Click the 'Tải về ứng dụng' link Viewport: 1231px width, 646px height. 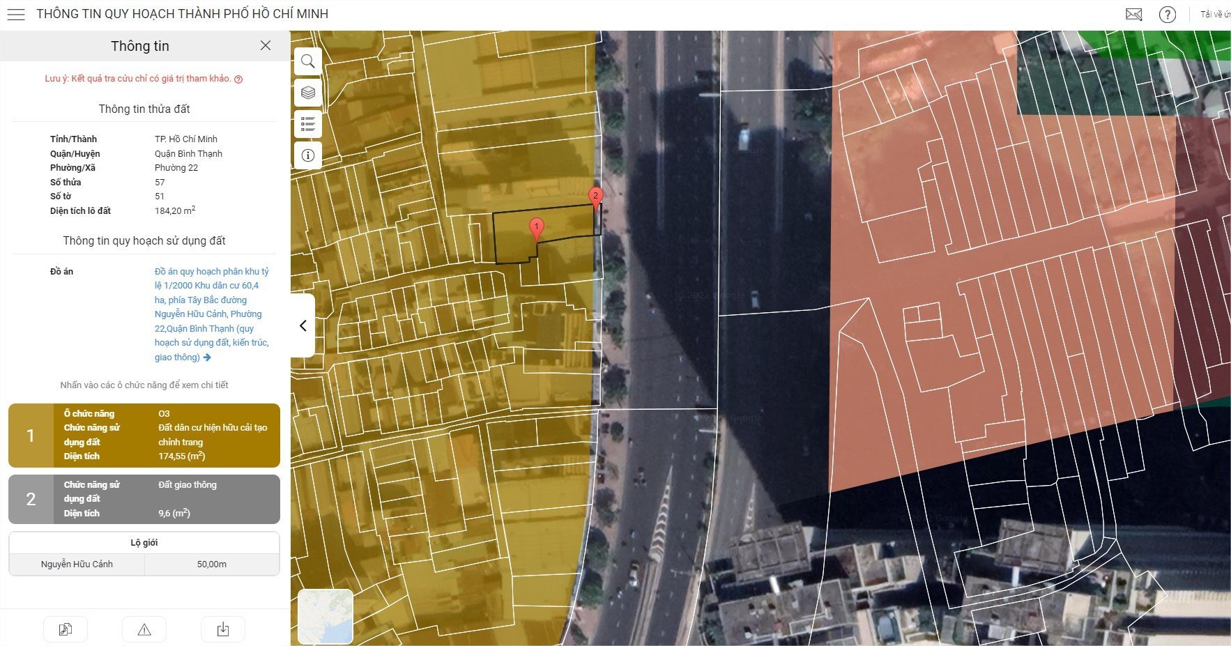[1215, 15]
